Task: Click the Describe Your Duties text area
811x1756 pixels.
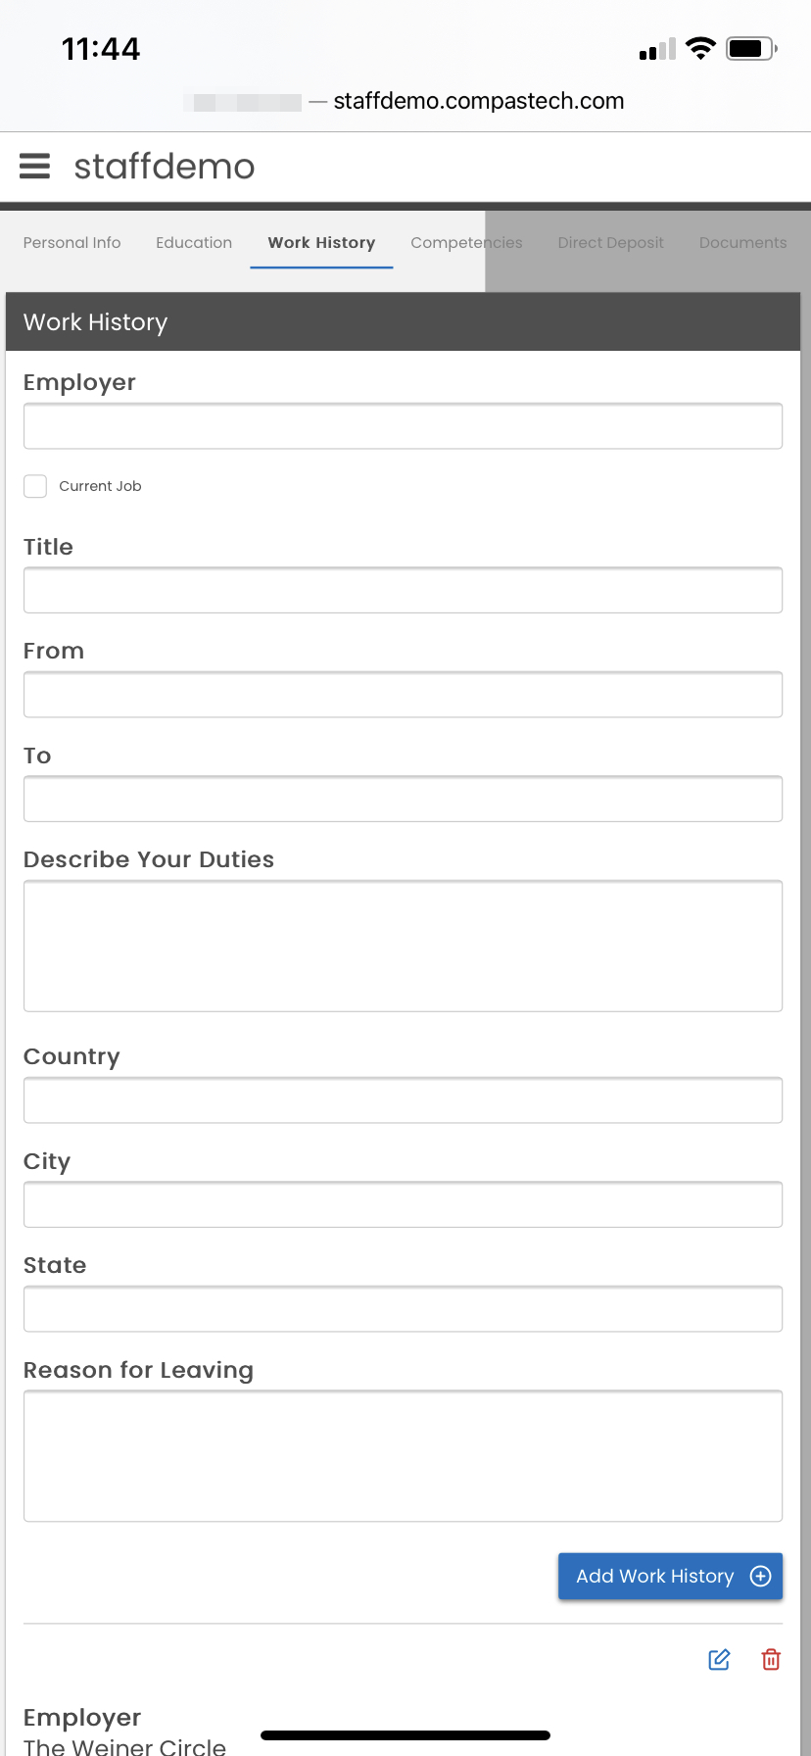Action: coord(403,946)
